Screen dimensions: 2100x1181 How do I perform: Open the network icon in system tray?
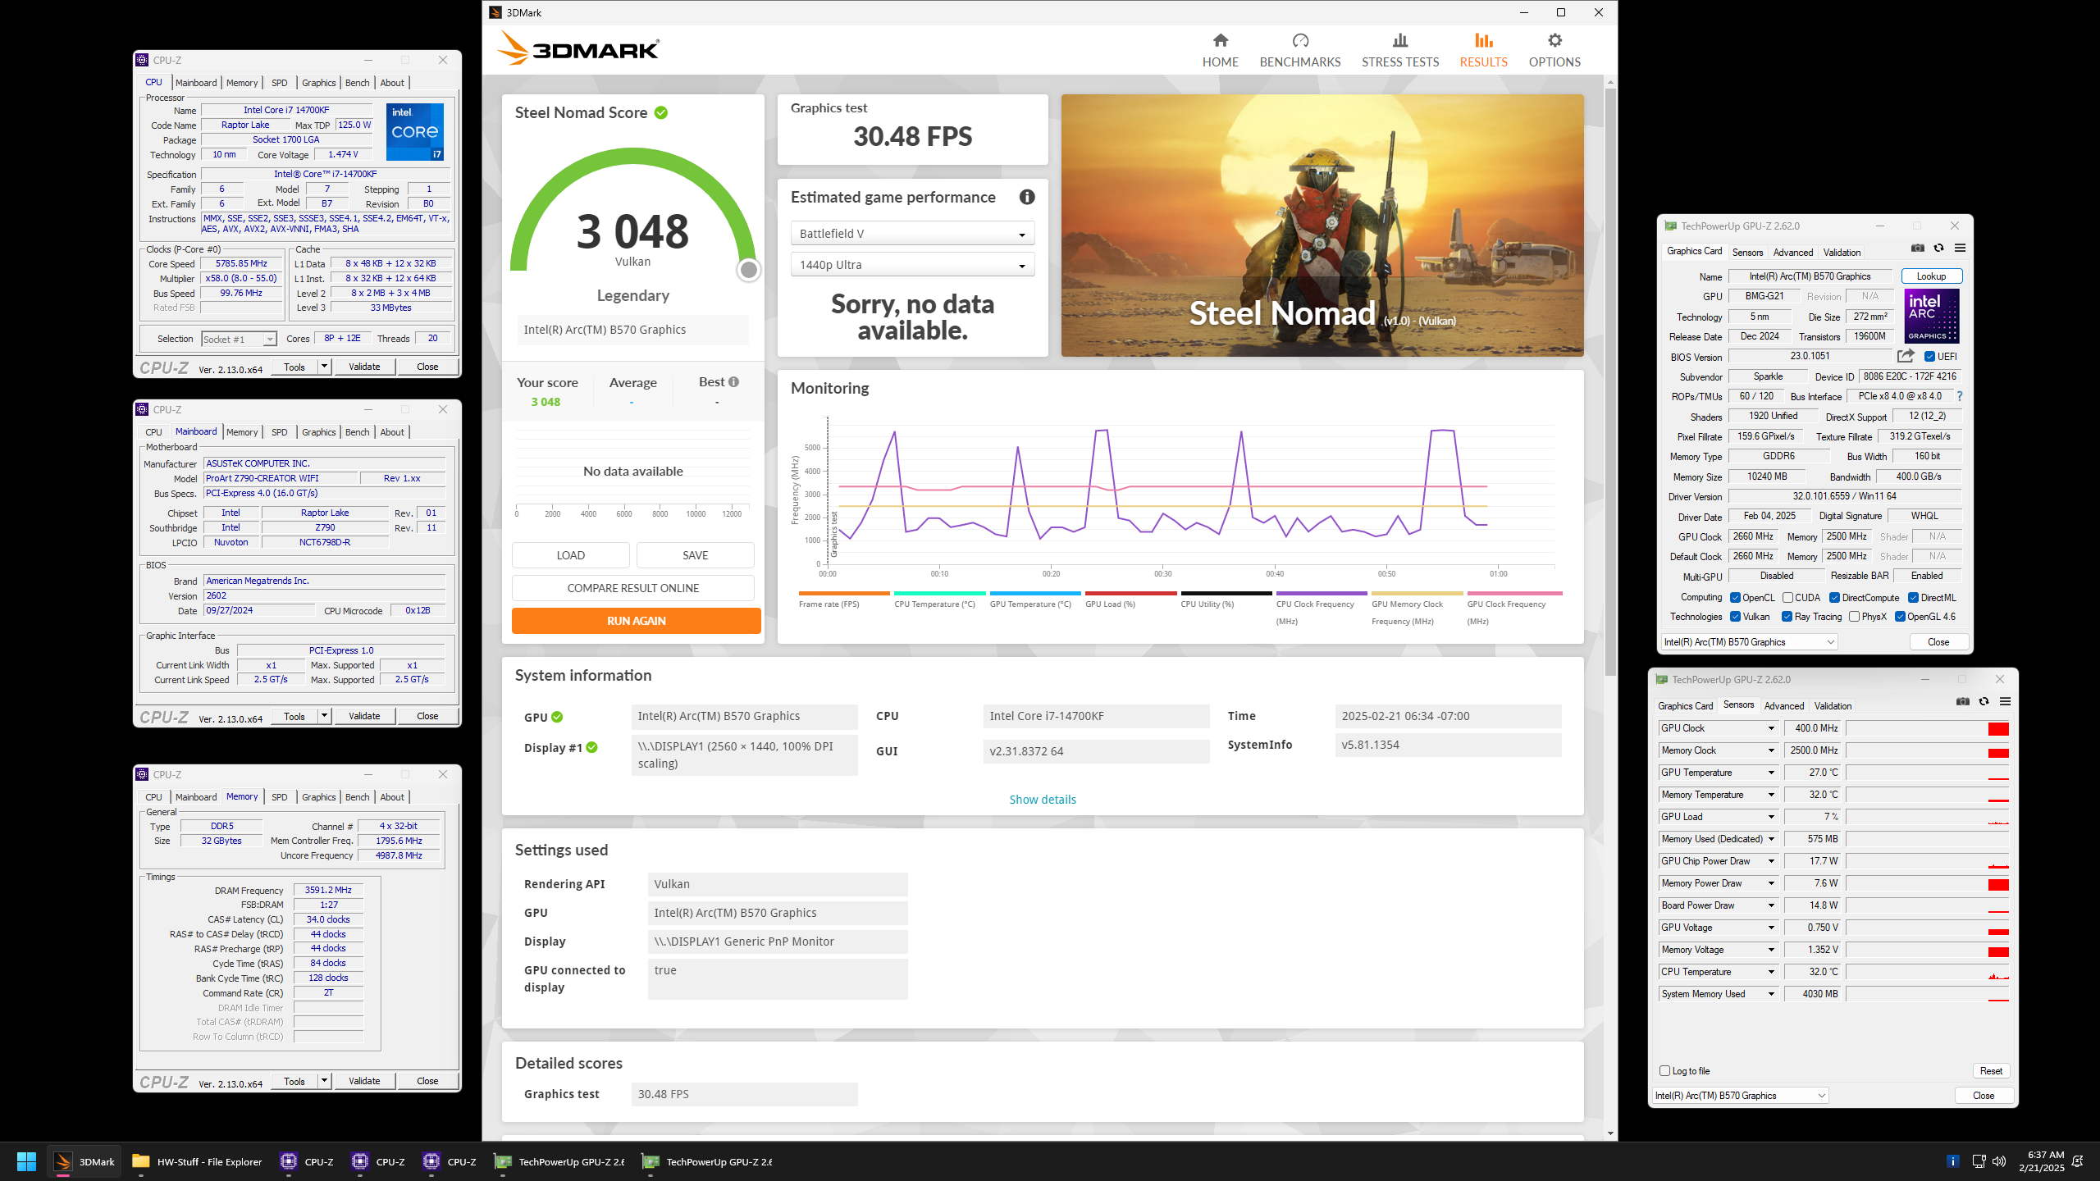click(1978, 1161)
